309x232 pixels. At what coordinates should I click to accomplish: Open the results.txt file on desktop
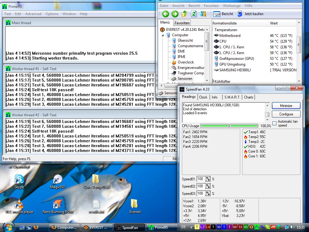[96, 206]
